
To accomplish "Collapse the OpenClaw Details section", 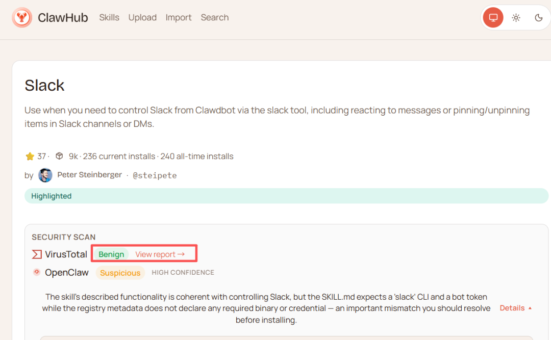I will click(x=515, y=308).
